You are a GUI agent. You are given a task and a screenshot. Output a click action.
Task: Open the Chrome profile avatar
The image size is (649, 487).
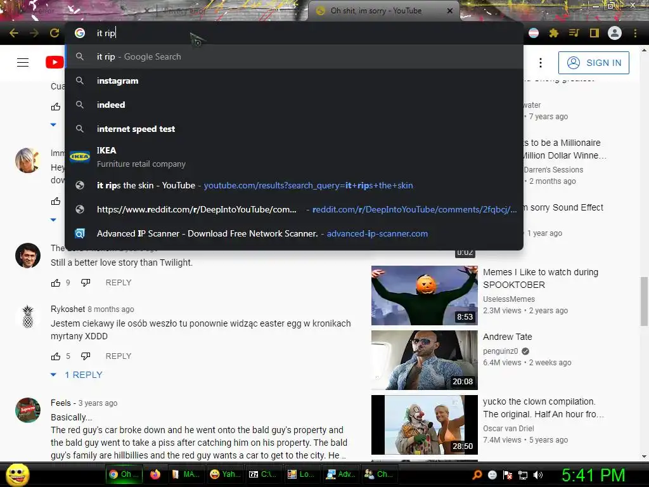(x=615, y=33)
